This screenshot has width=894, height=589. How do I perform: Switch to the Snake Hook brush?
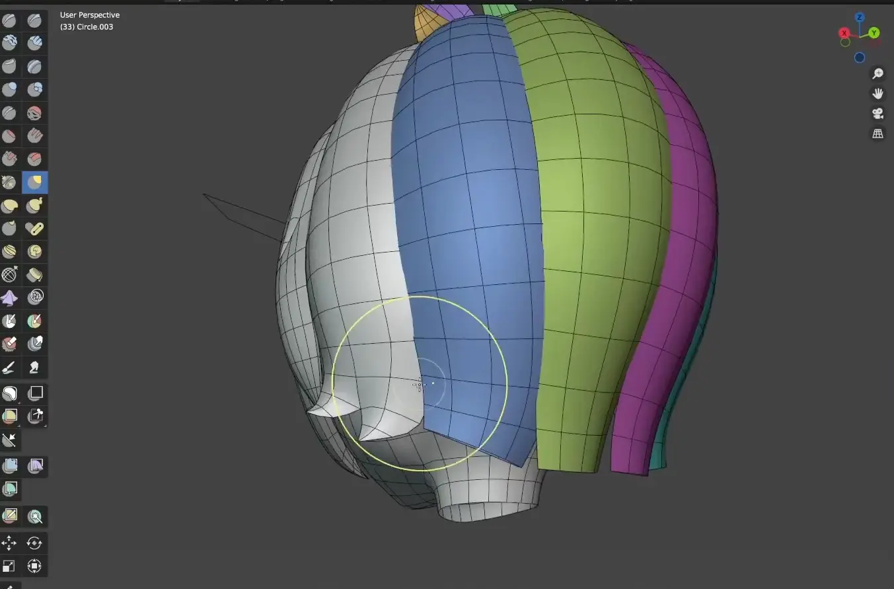tap(34, 206)
